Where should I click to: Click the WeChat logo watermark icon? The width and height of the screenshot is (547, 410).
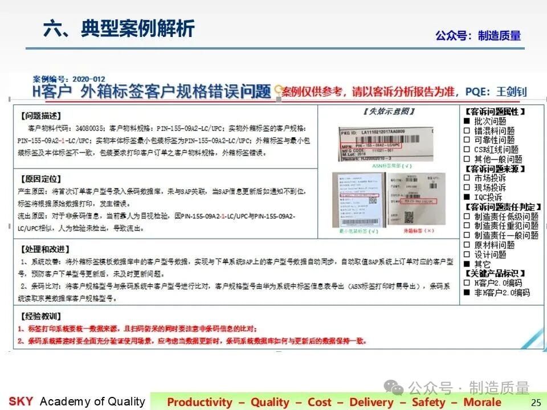(394, 387)
